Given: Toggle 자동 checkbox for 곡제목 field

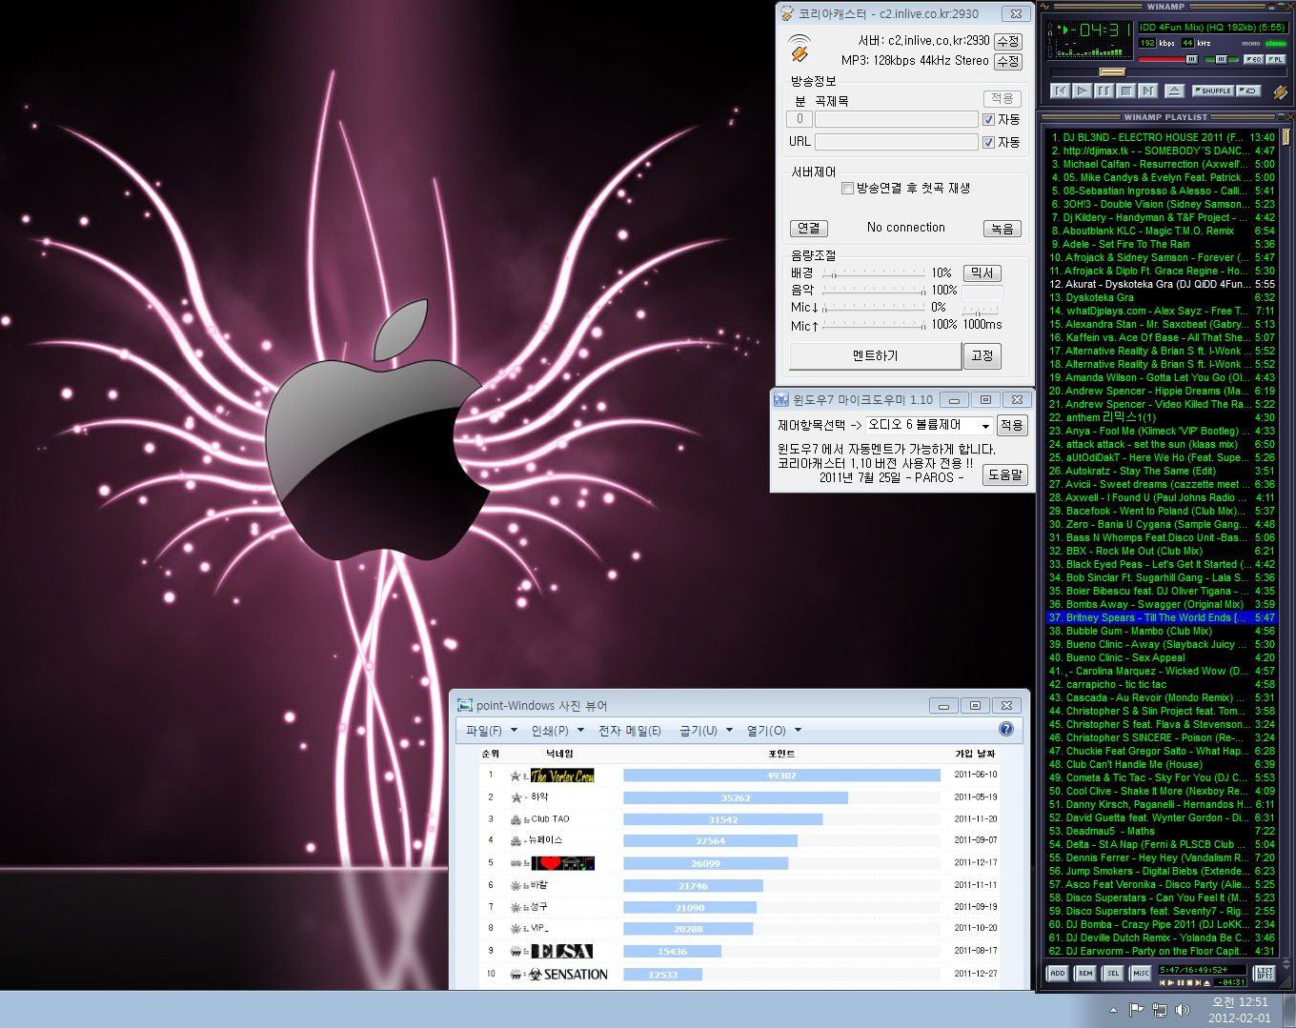Looking at the screenshot, I should (988, 119).
